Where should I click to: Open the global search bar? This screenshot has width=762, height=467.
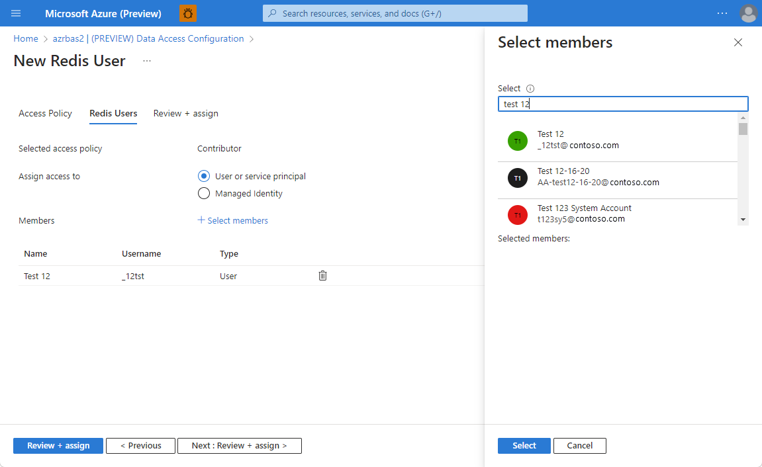[395, 13]
